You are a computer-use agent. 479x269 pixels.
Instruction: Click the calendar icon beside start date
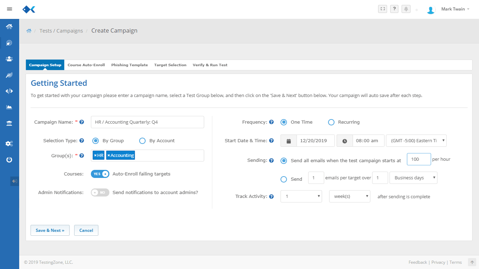[289, 141]
